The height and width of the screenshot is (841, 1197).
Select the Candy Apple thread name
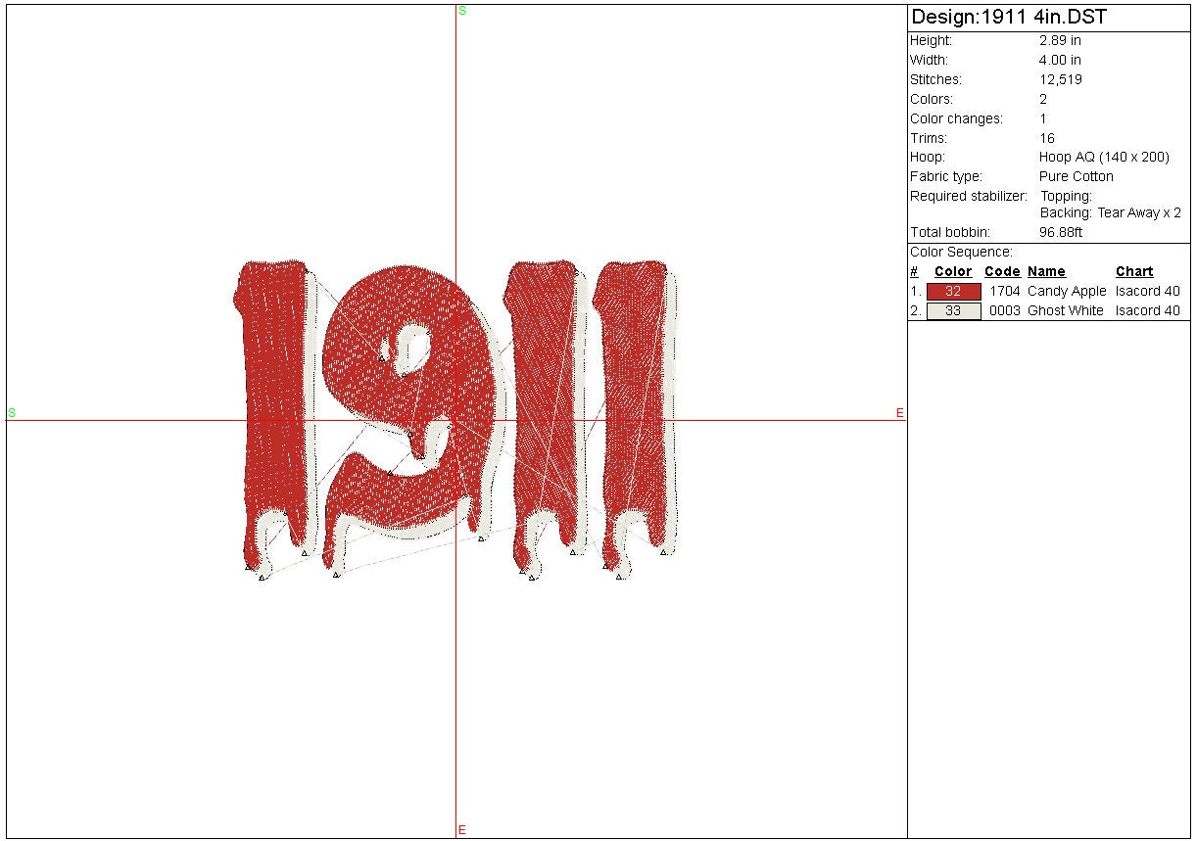(1067, 291)
